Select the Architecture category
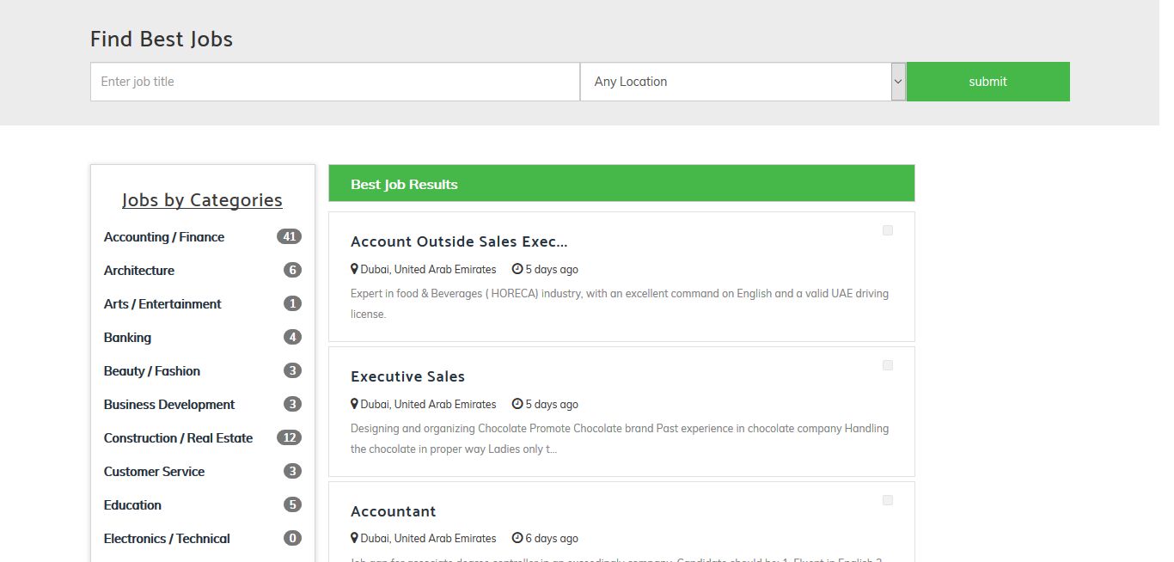This screenshot has height=562, width=1174. (139, 271)
